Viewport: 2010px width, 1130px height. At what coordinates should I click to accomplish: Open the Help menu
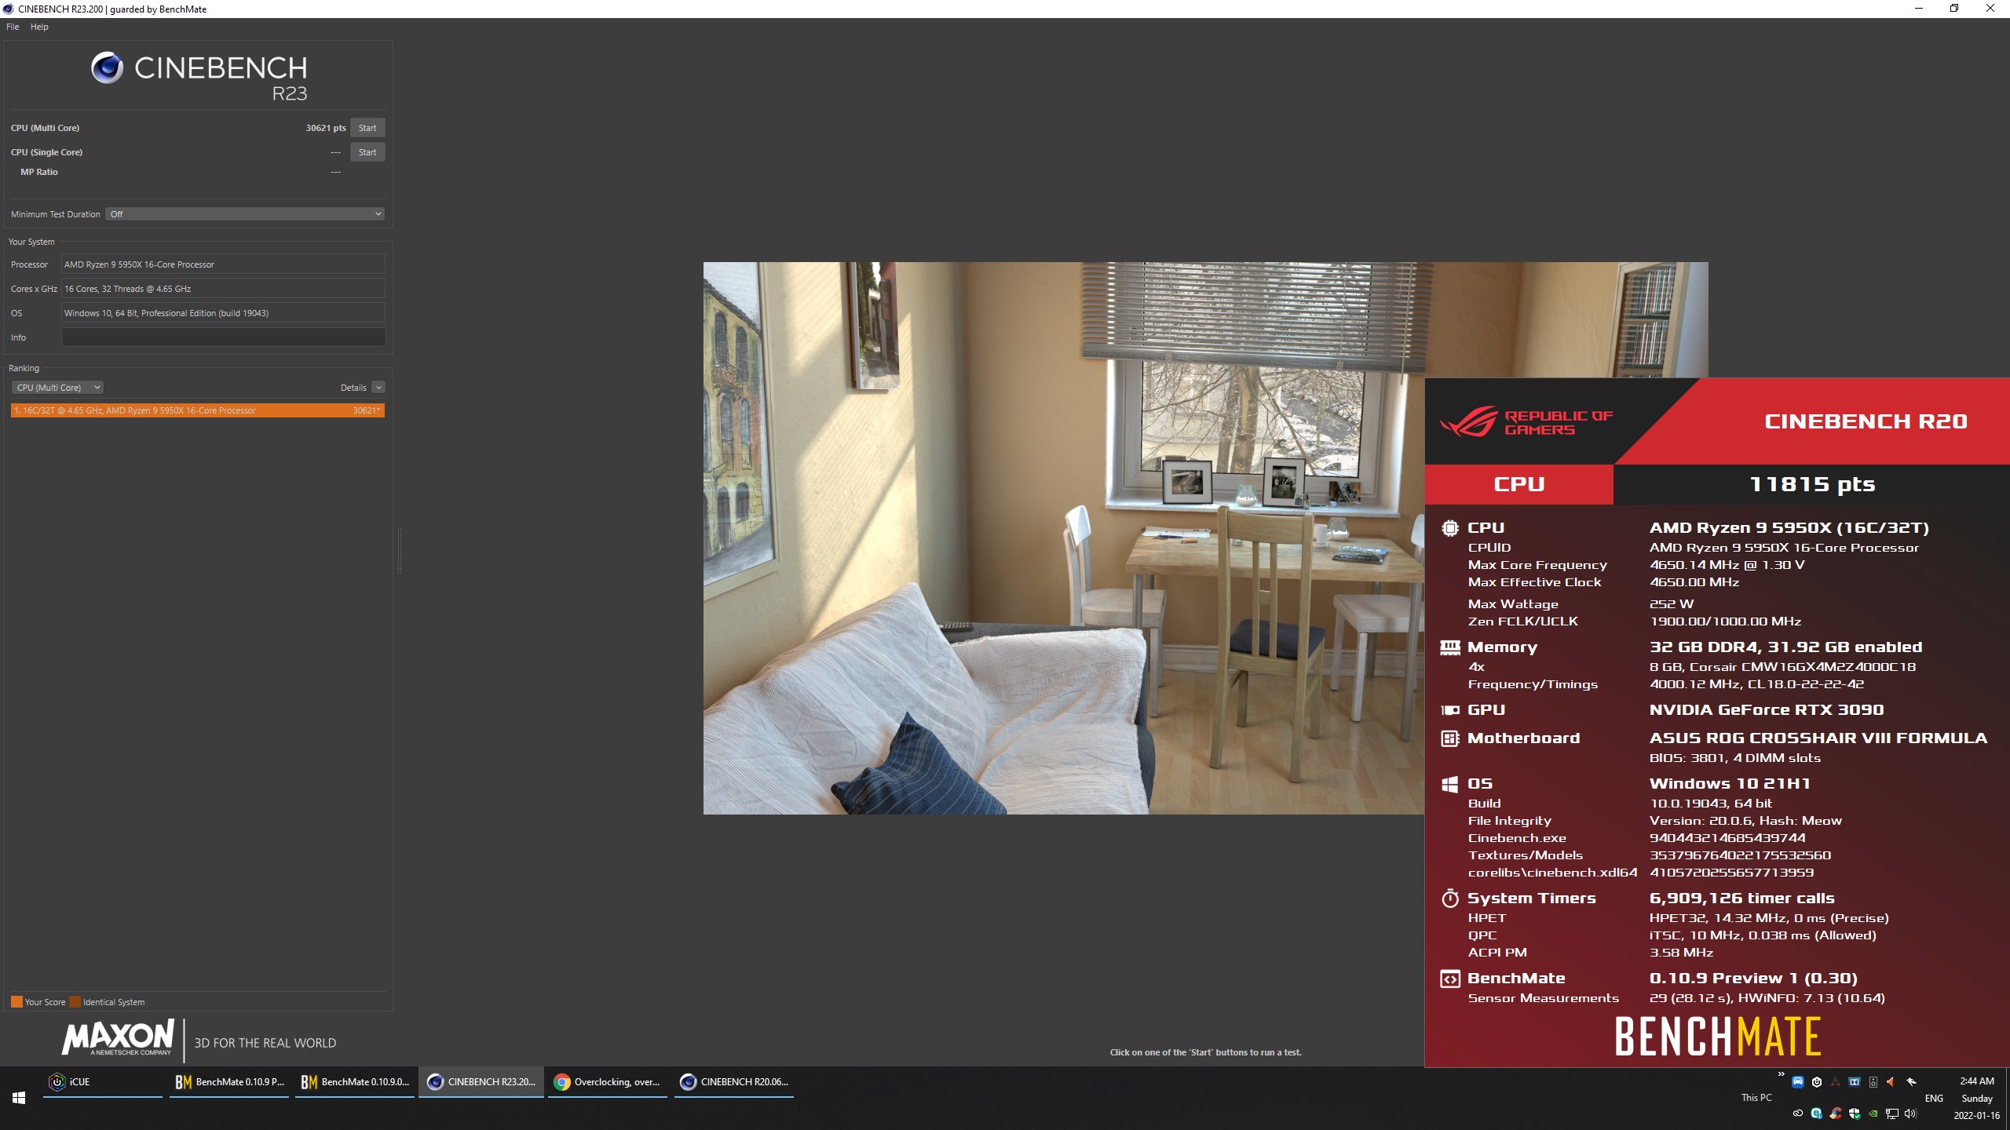click(x=39, y=27)
